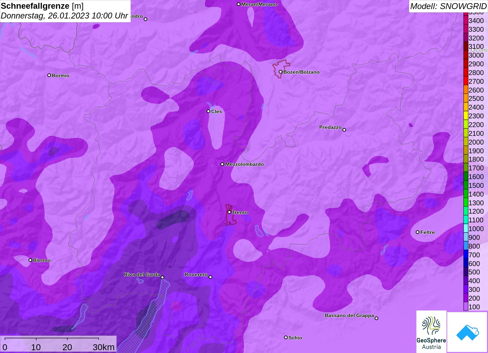Screen dimensions: 488x353
Task: Select the Bozen/Bolzano map marker
Action: coord(281,72)
